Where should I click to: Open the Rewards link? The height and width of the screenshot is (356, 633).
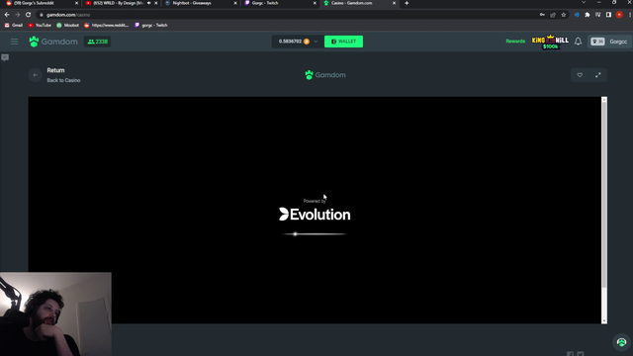[515, 42]
